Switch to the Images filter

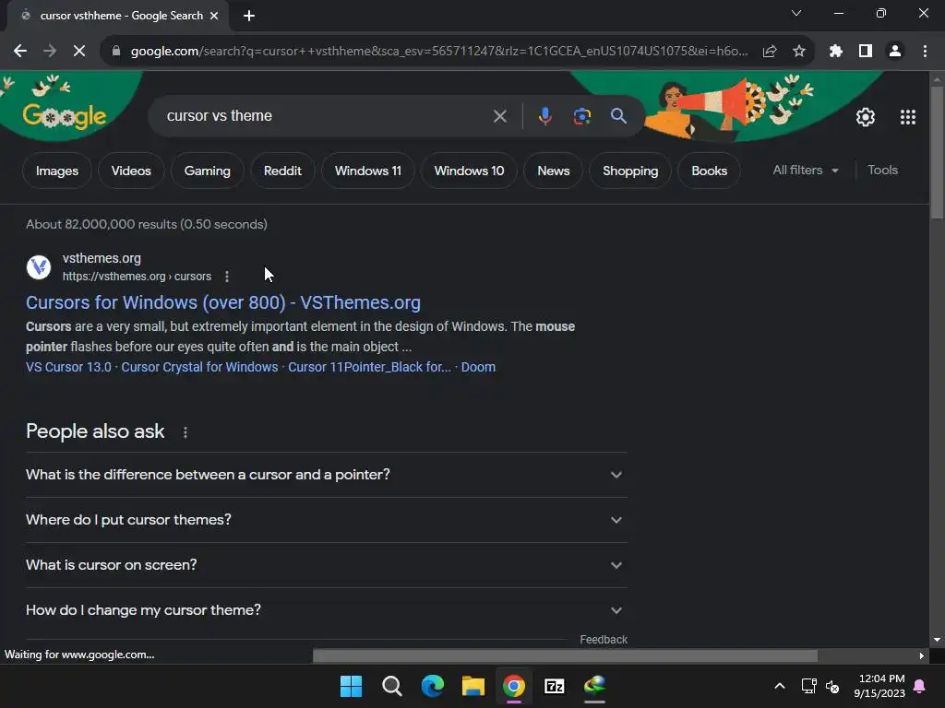56,171
